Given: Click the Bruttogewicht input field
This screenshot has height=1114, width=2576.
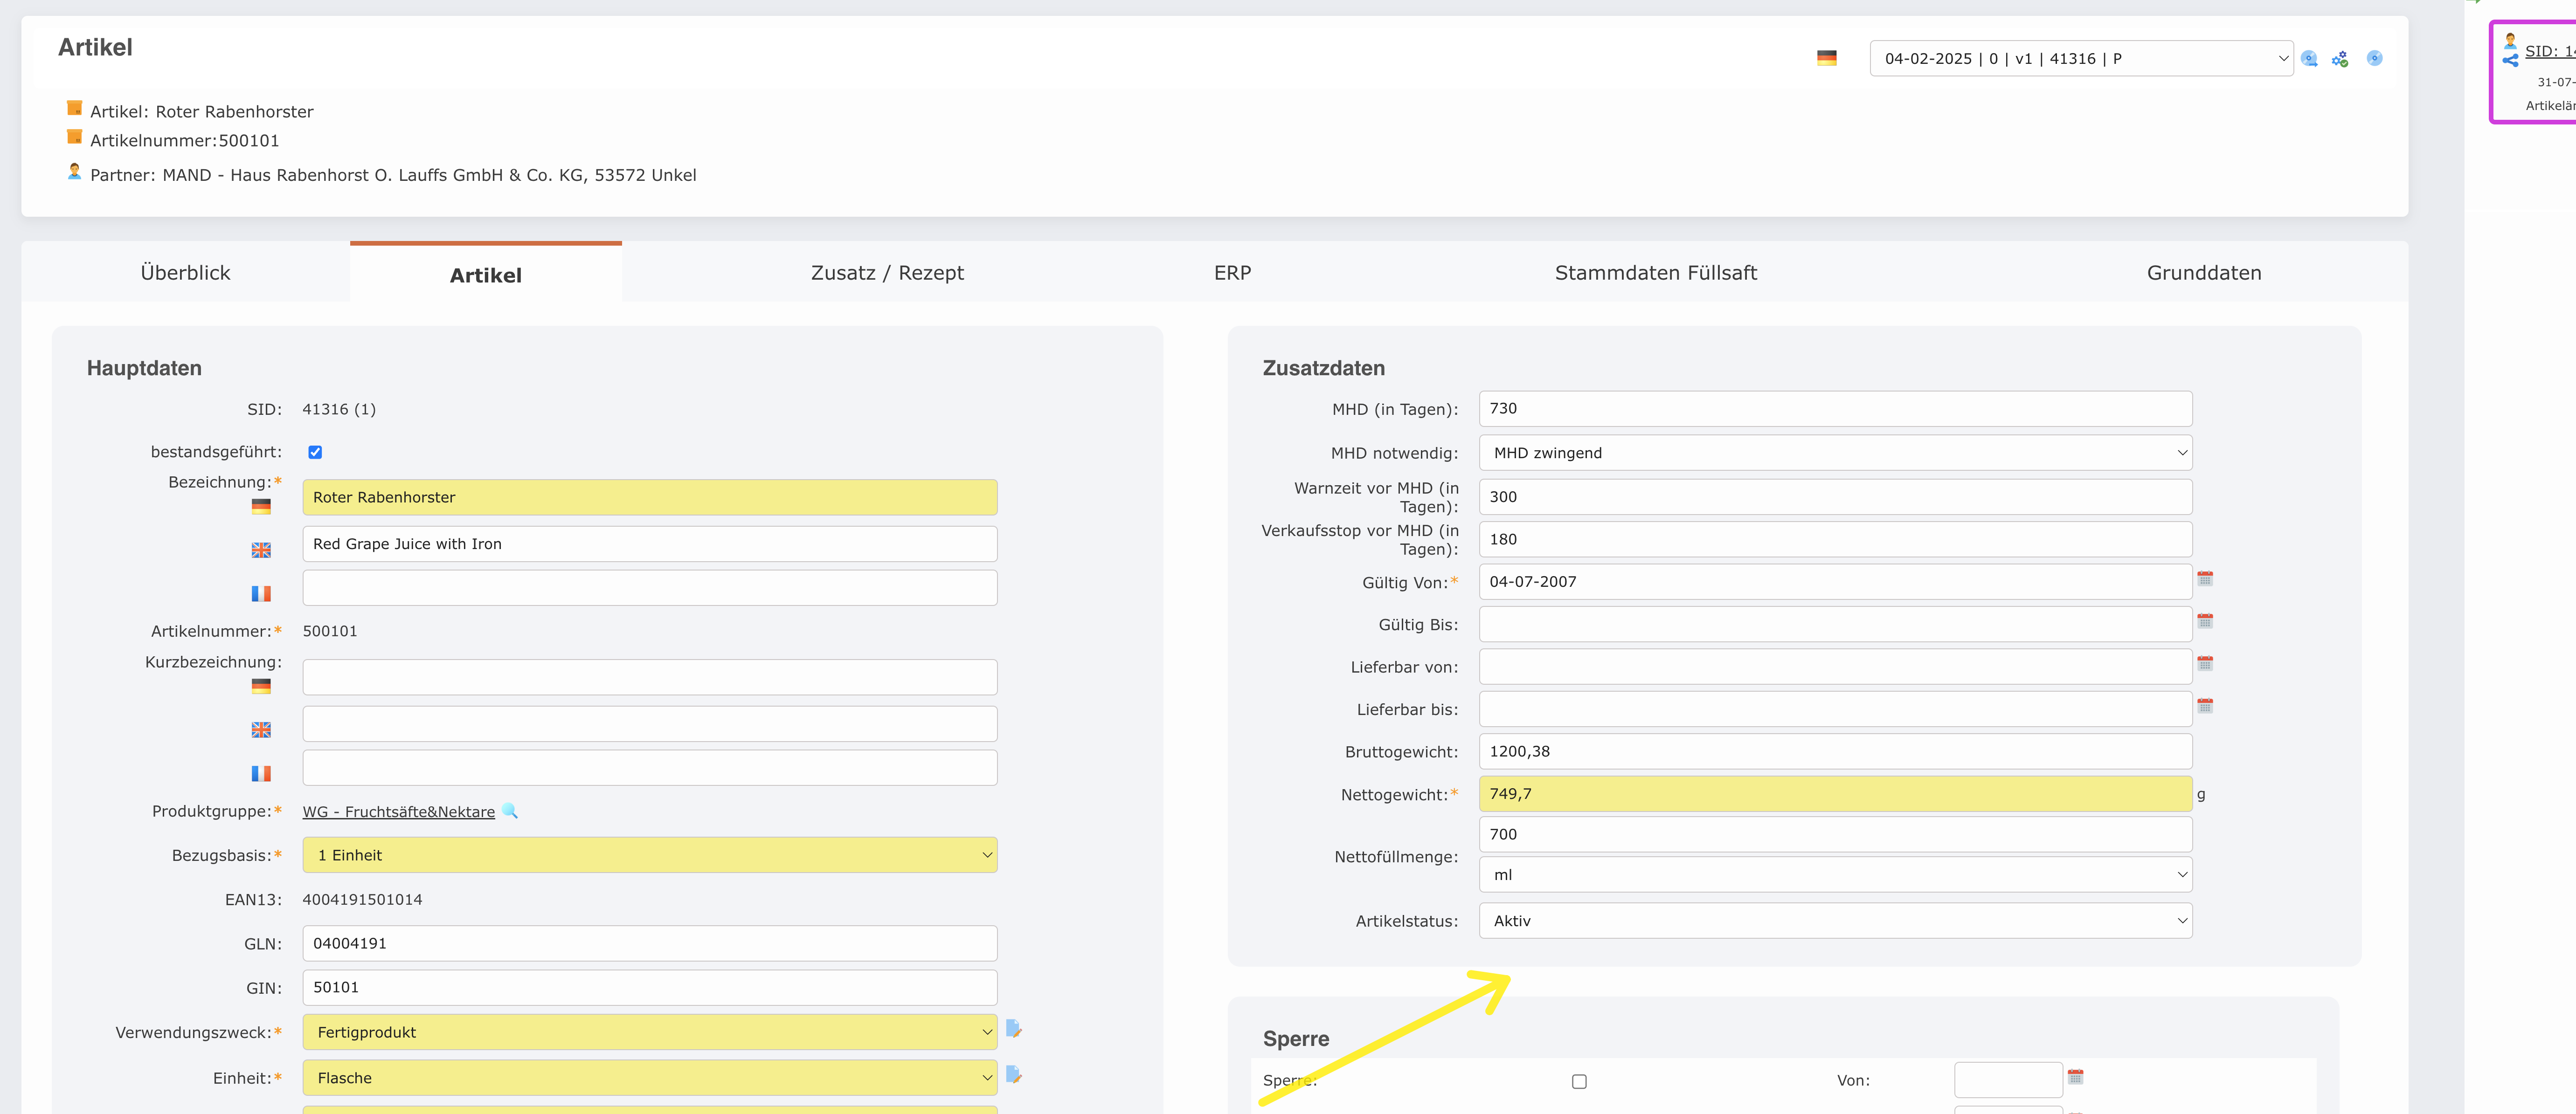Looking at the screenshot, I should click(x=1835, y=751).
